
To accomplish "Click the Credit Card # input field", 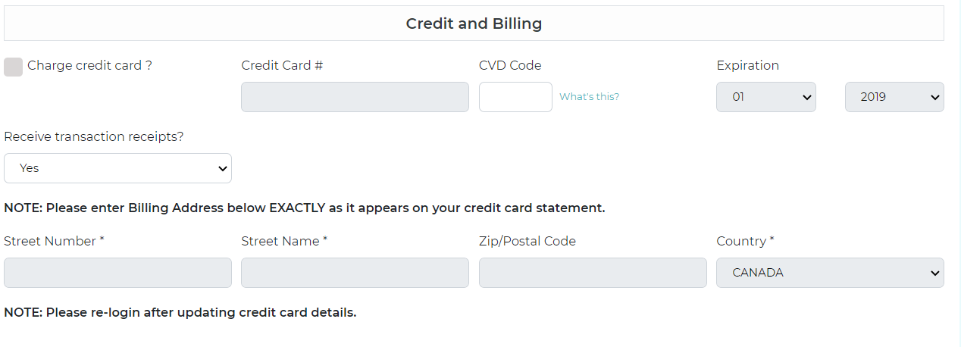I will [x=355, y=97].
